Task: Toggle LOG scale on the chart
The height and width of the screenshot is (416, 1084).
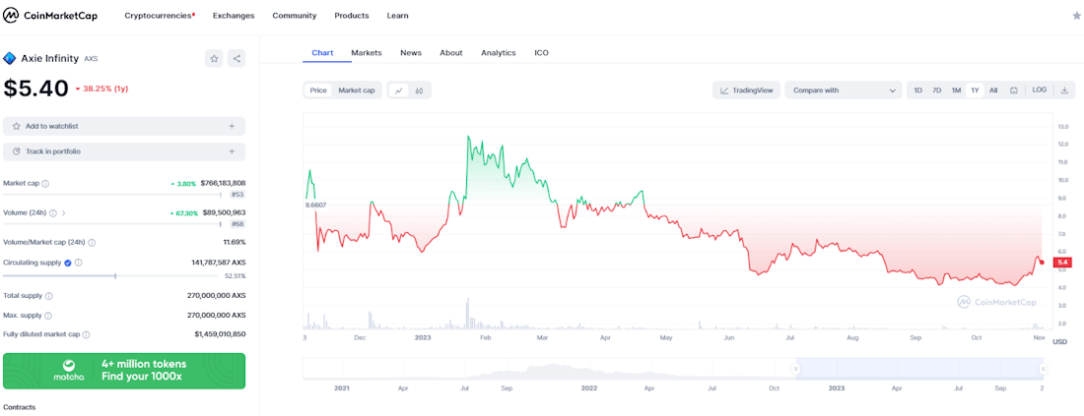Action: tap(1039, 90)
